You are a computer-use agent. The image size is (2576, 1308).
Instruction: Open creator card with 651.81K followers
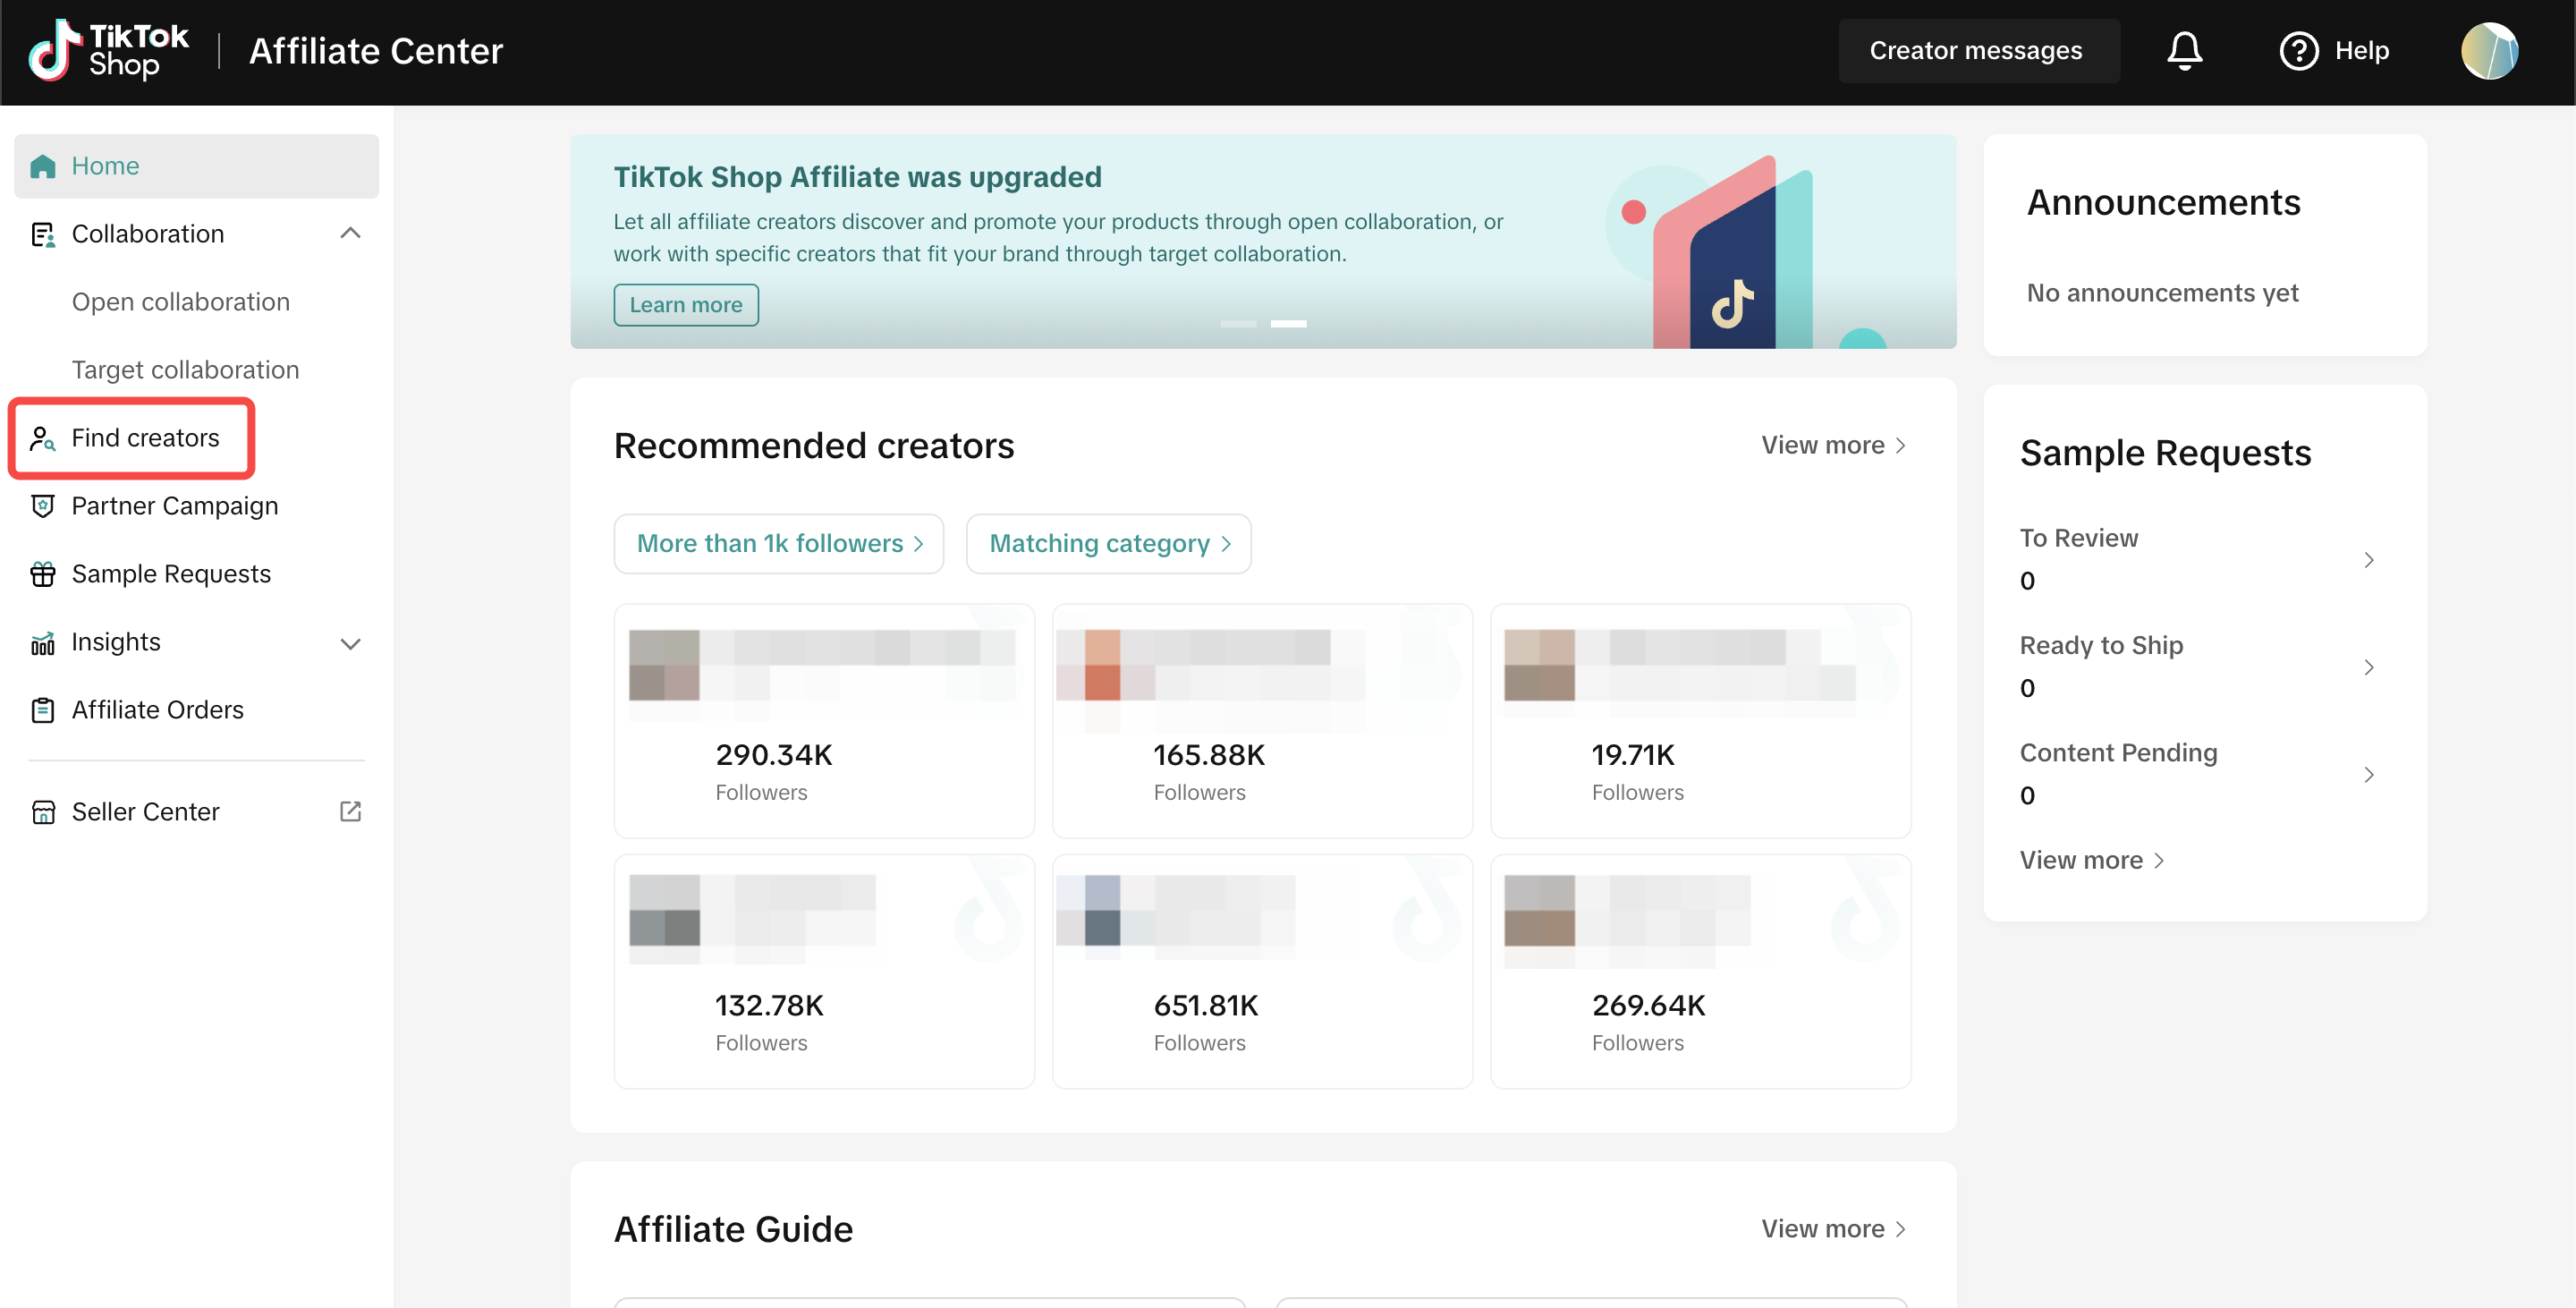[x=1261, y=971]
